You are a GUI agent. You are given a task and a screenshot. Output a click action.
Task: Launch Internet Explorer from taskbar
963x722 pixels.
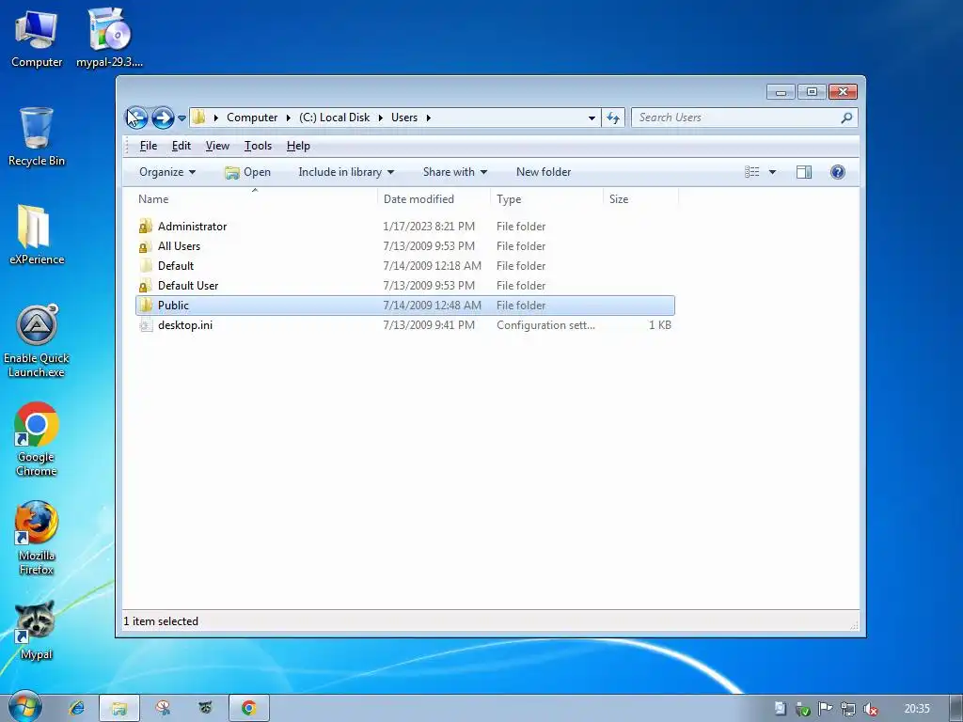click(x=77, y=708)
